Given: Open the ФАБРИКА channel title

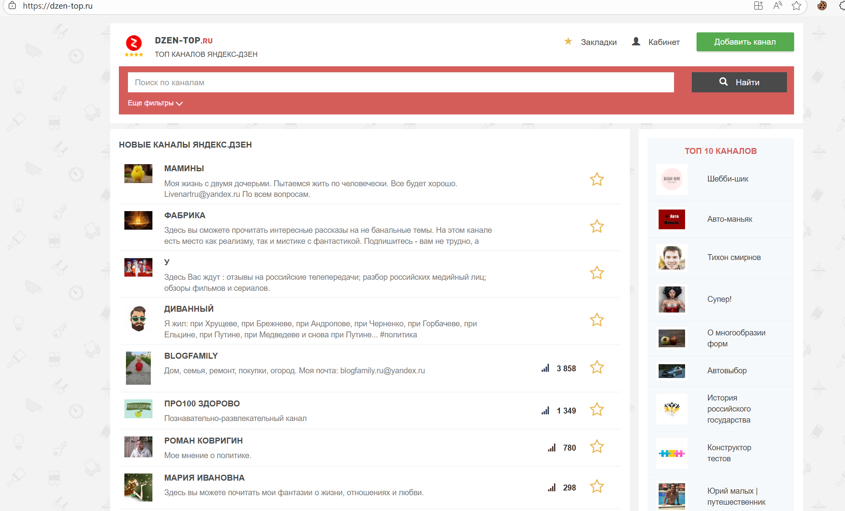Looking at the screenshot, I should (185, 215).
